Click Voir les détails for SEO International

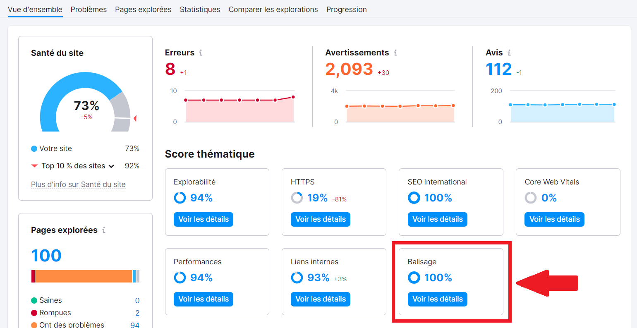(438, 219)
